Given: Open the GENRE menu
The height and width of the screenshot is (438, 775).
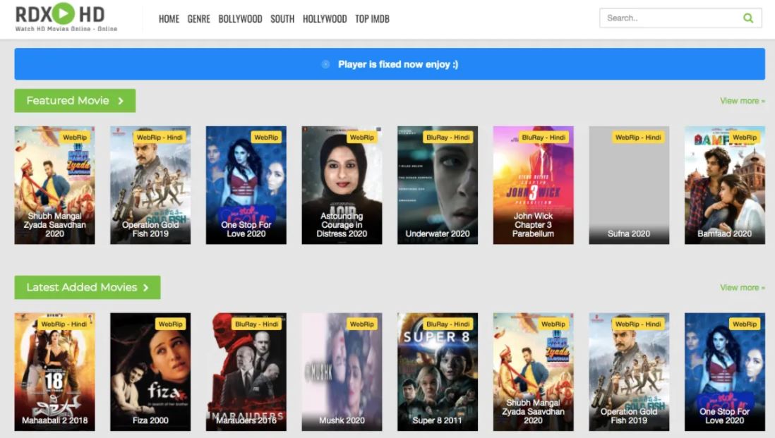Looking at the screenshot, I should tap(198, 19).
